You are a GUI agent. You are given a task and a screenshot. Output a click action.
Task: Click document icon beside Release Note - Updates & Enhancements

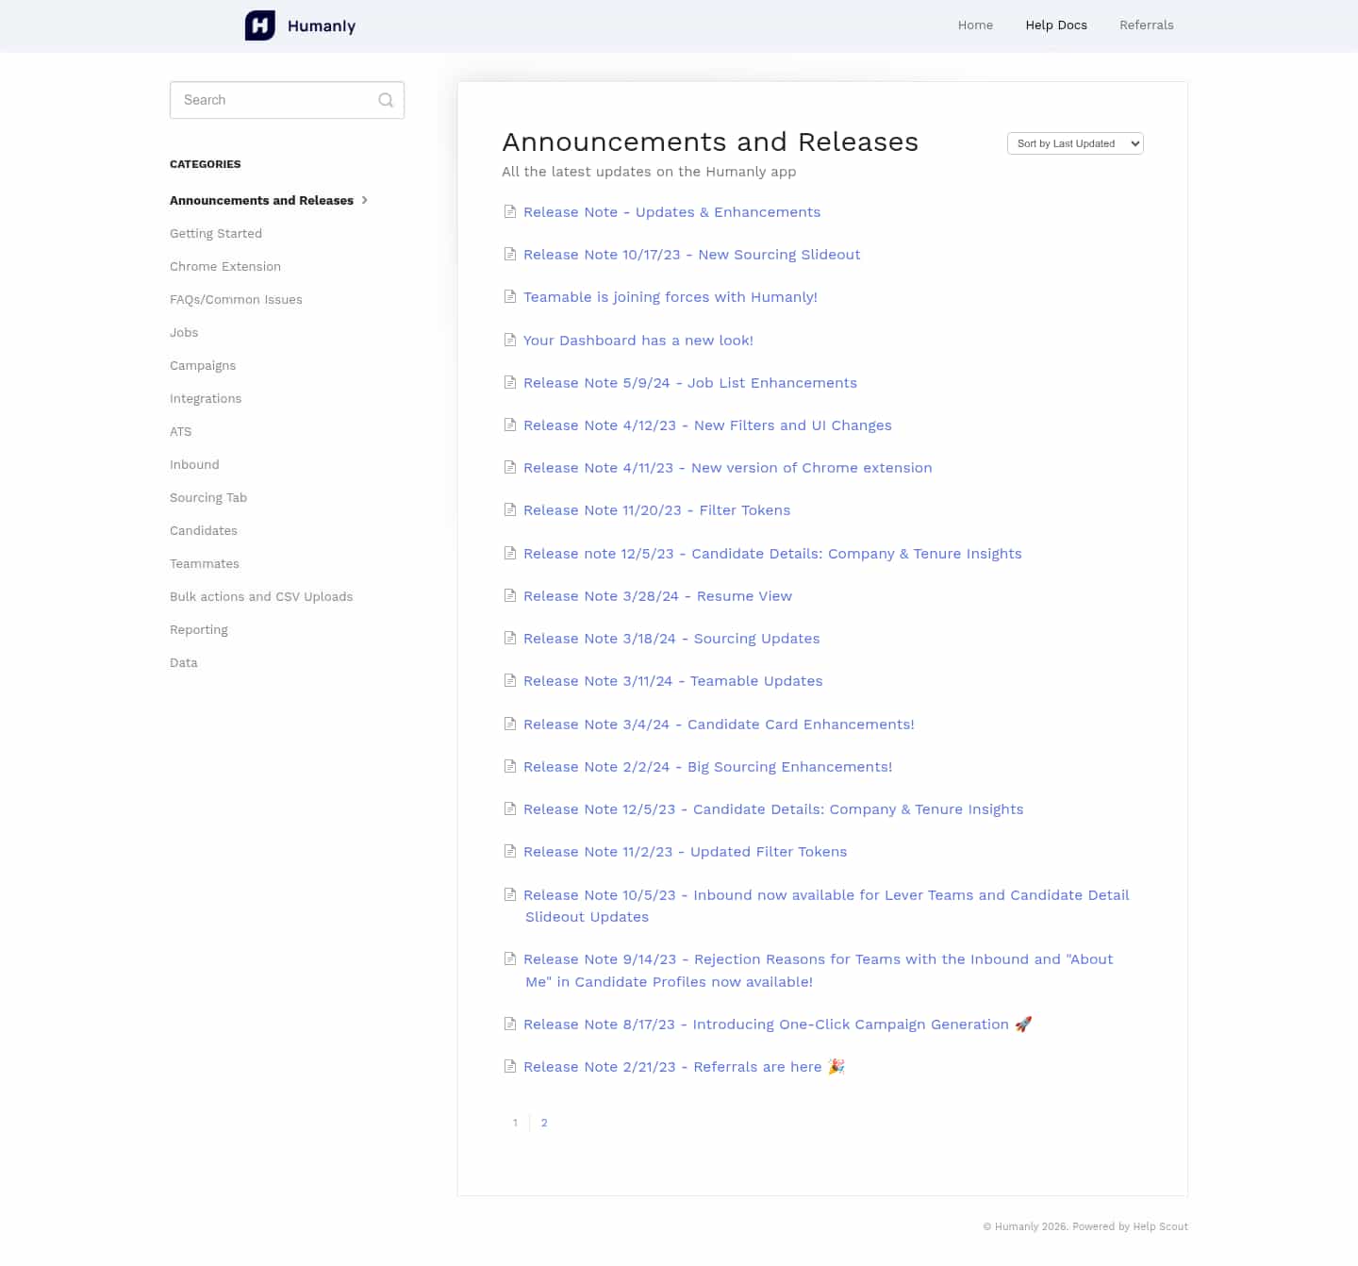[510, 211]
